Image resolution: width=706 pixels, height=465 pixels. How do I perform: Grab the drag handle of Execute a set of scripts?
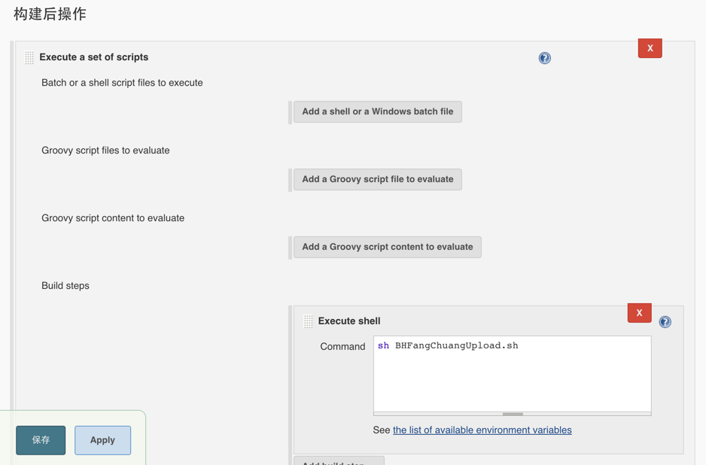pyautogui.click(x=29, y=57)
